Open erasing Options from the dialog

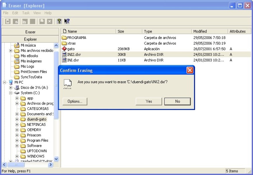tap(75, 101)
